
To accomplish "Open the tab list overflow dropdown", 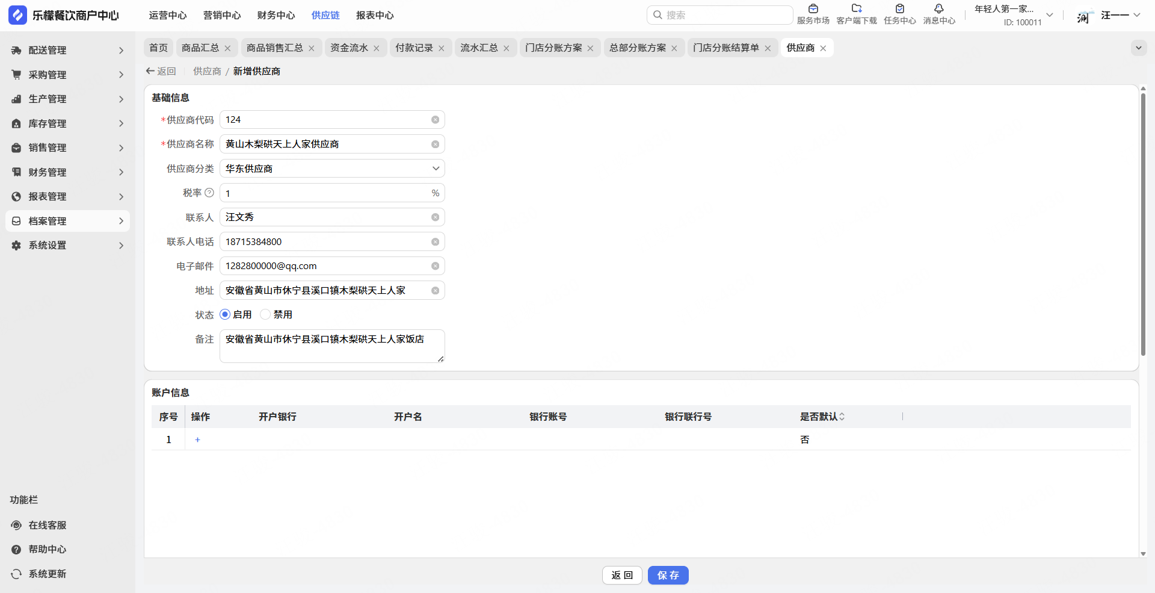I will [1139, 48].
